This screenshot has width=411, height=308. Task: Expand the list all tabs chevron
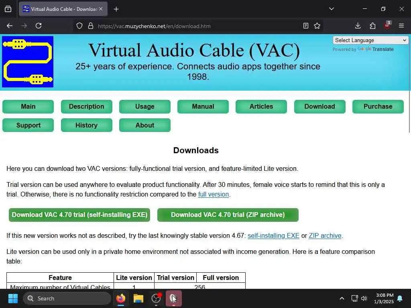coord(332,9)
